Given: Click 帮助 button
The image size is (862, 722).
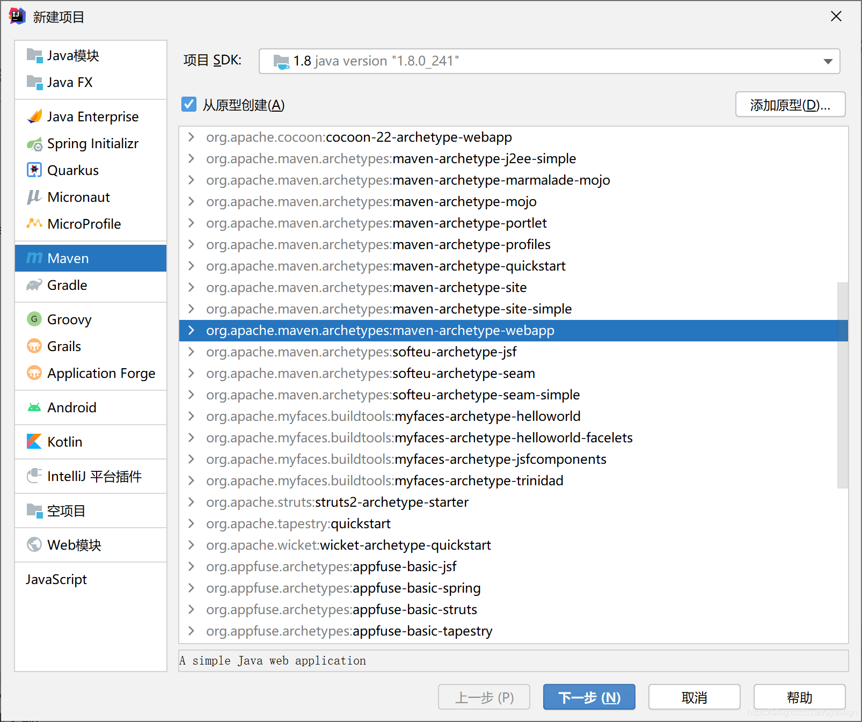Looking at the screenshot, I should (800, 697).
